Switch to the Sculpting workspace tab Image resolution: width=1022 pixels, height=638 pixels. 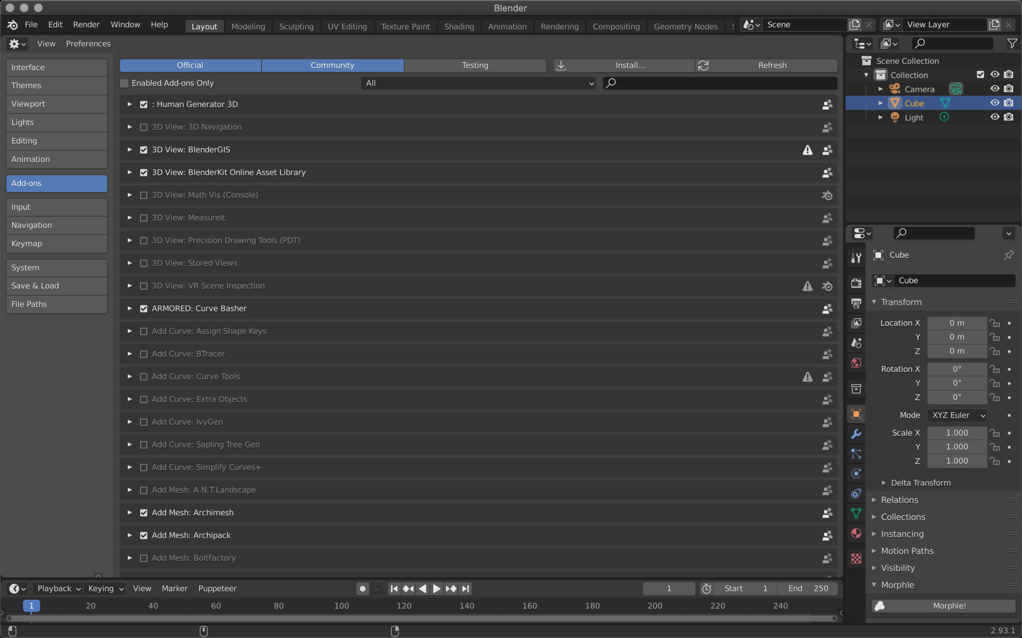click(296, 26)
